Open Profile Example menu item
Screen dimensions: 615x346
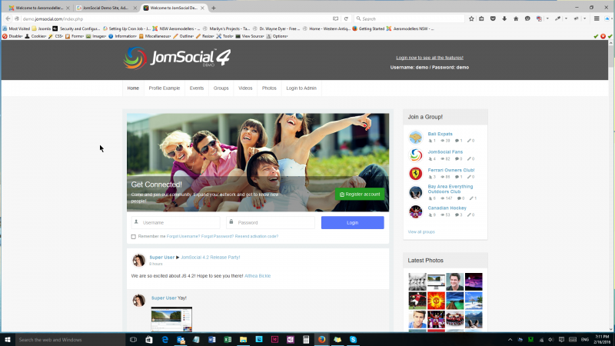pyautogui.click(x=165, y=88)
